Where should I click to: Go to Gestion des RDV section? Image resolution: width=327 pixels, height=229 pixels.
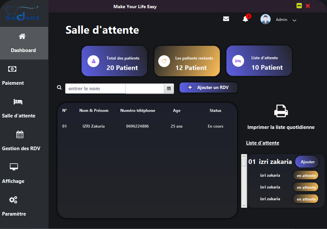[20, 141]
